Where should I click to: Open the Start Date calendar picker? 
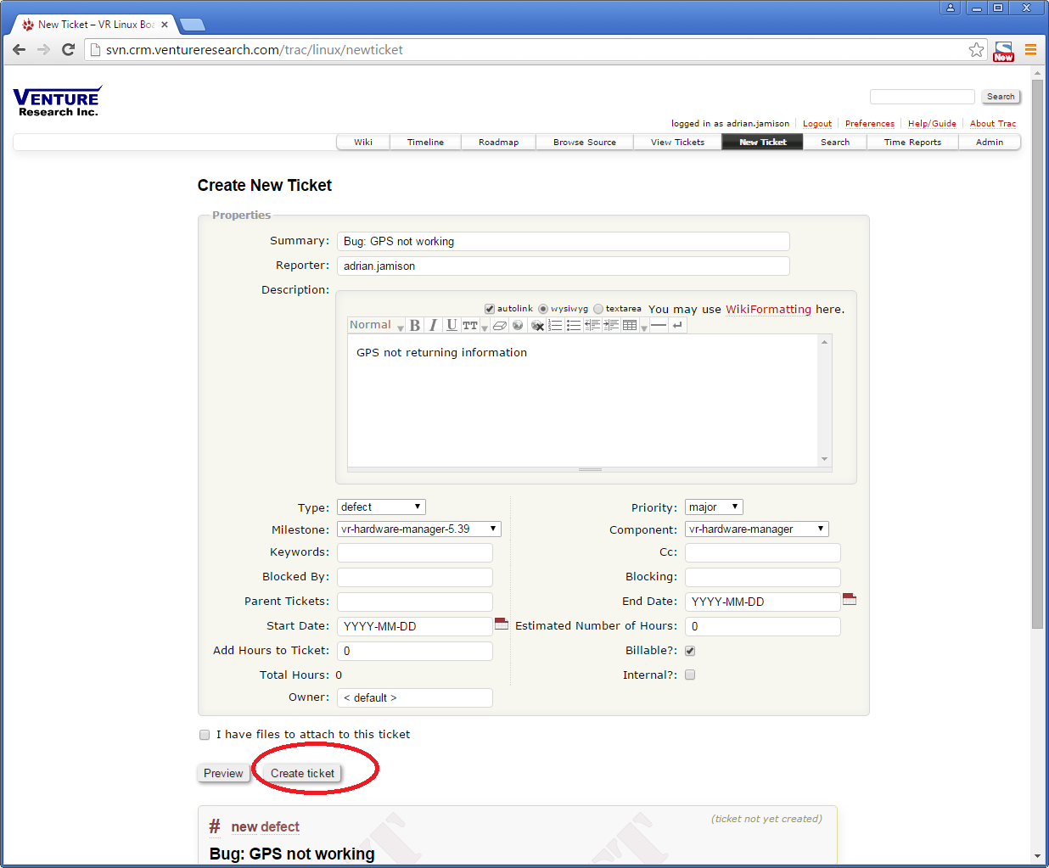502,624
